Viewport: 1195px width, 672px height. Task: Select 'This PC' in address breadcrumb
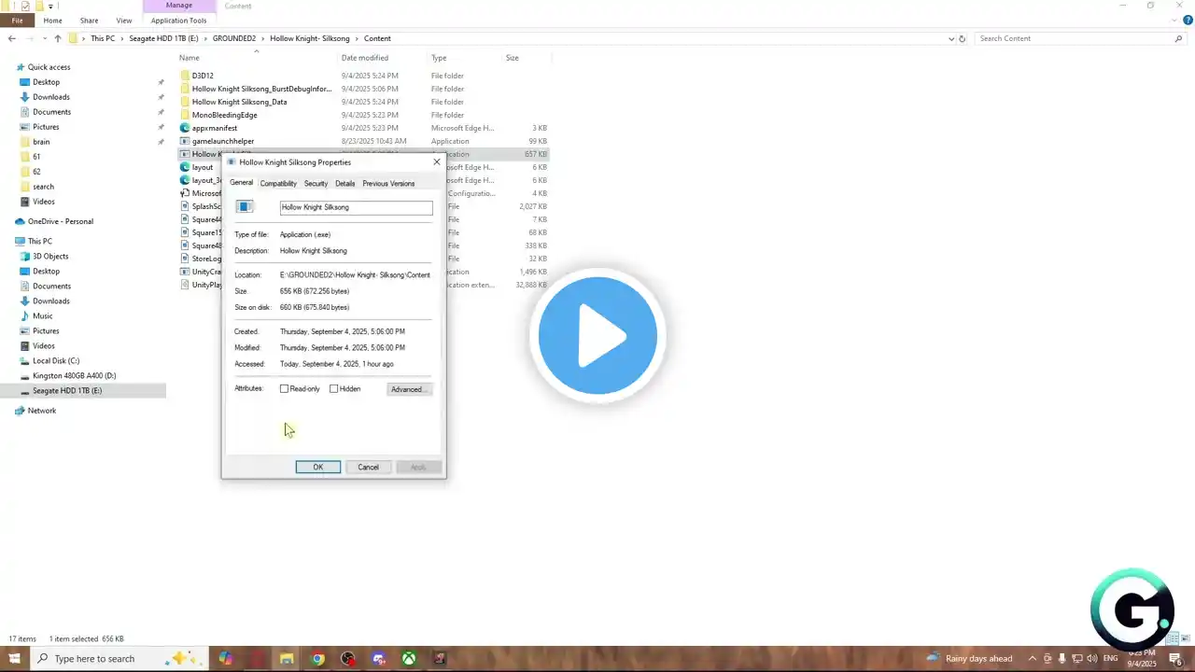pos(103,38)
